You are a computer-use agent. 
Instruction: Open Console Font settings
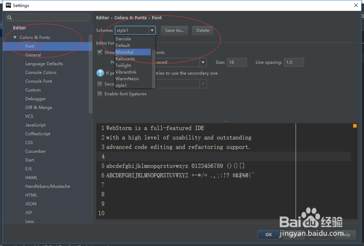coord(39,81)
